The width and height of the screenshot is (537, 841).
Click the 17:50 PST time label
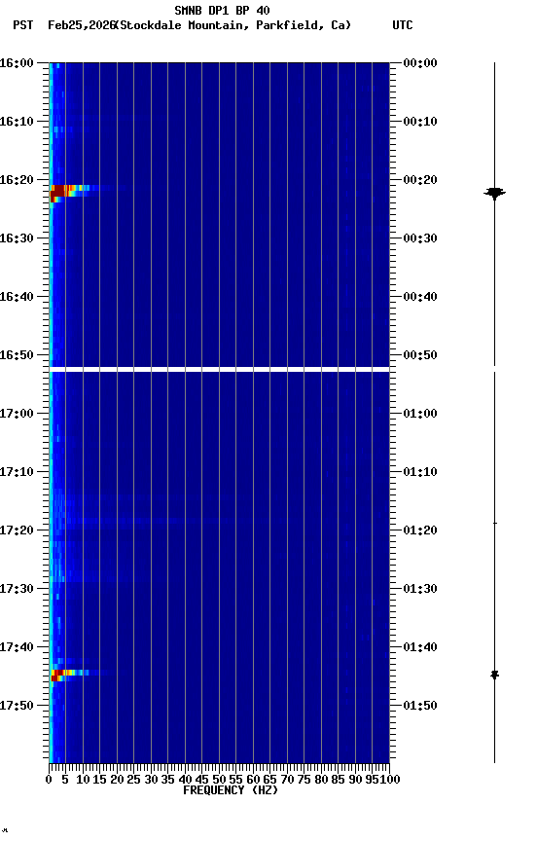point(17,706)
